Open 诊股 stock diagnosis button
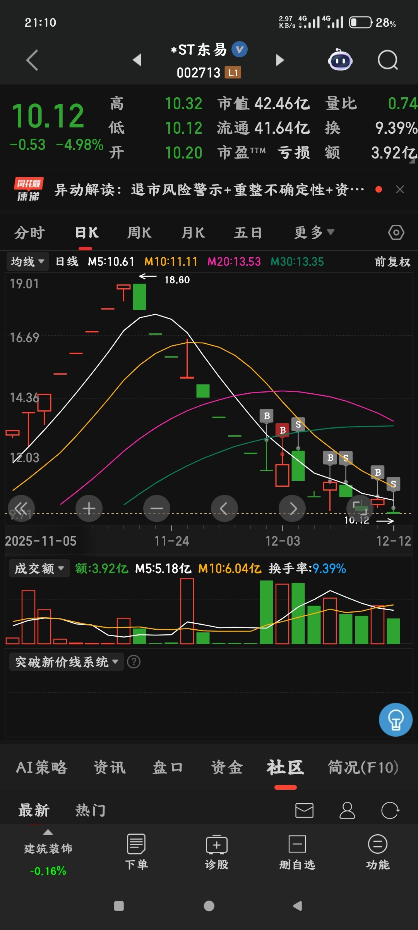The height and width of the screenshot is (930, 418). point(217,852)
